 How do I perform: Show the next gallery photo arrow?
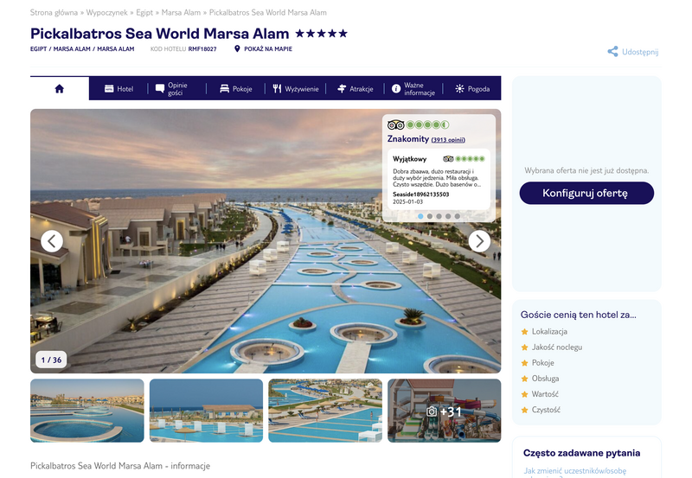(x=479, y=241)
